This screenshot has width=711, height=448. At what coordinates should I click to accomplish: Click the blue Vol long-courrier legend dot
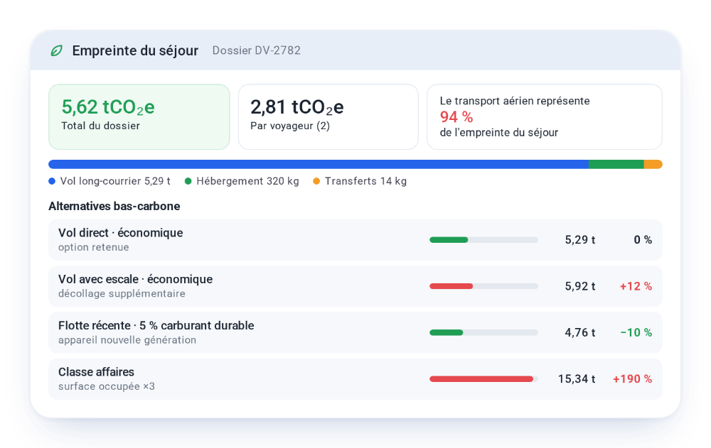tap(52, 181)
